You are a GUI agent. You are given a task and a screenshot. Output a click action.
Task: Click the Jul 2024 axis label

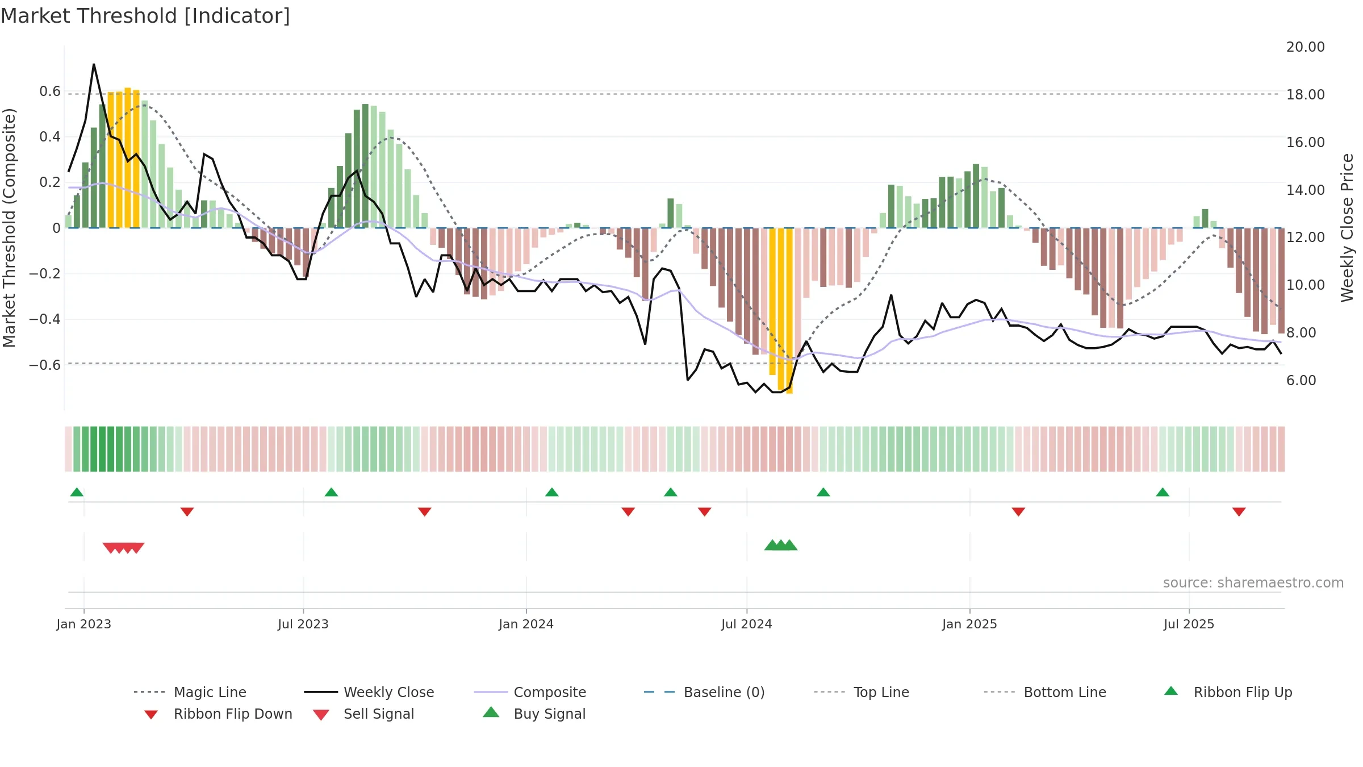pos(746,624)
